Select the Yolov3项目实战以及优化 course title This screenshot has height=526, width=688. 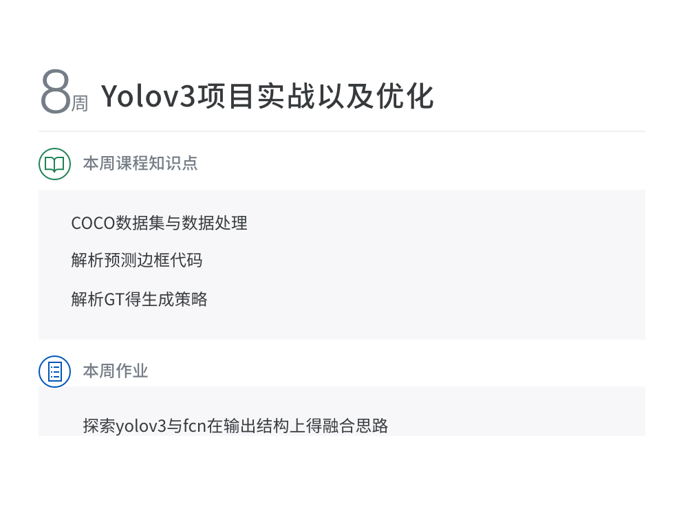(268, 96)
